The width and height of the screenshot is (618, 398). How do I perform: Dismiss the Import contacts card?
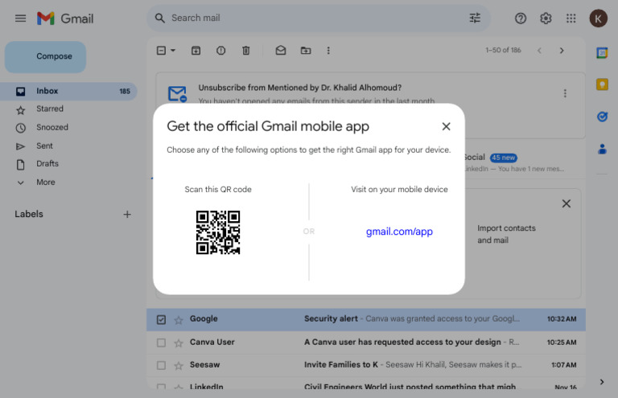pos(566,203)
